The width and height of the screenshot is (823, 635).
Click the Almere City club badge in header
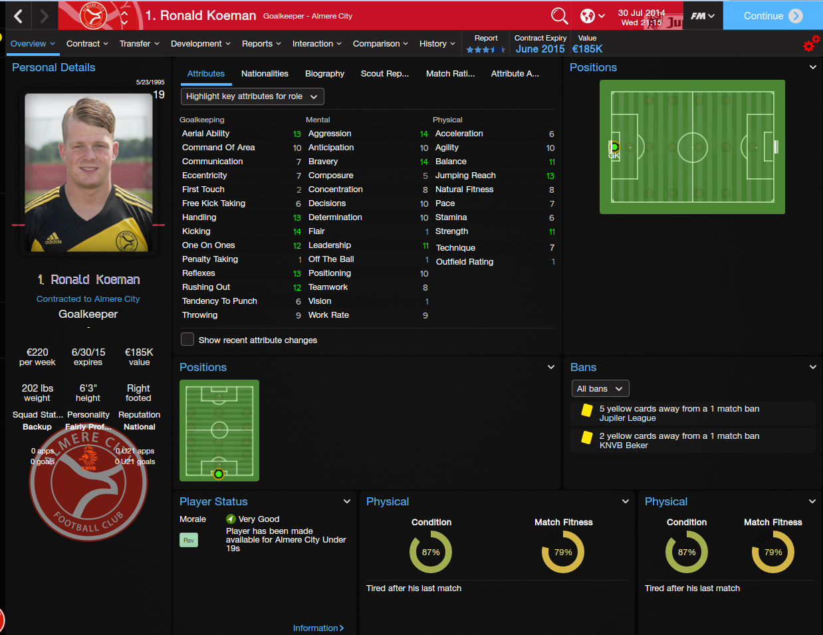click(93, 15)
